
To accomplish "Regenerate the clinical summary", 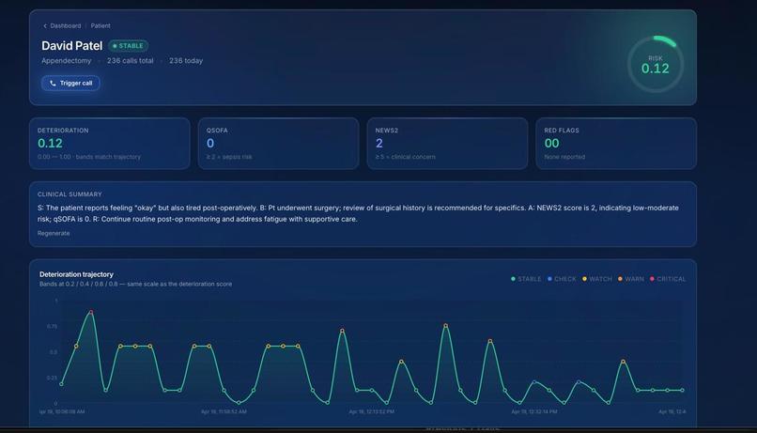I will coord(54,233).
